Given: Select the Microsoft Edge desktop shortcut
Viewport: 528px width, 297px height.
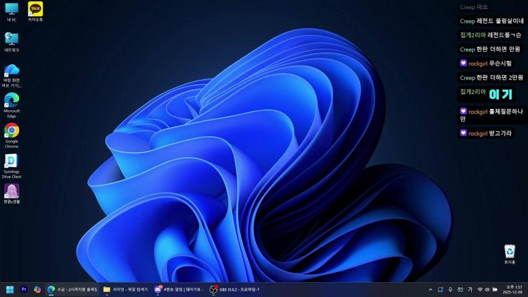Looking at the screenshot, I should click(x=11, y=105).
